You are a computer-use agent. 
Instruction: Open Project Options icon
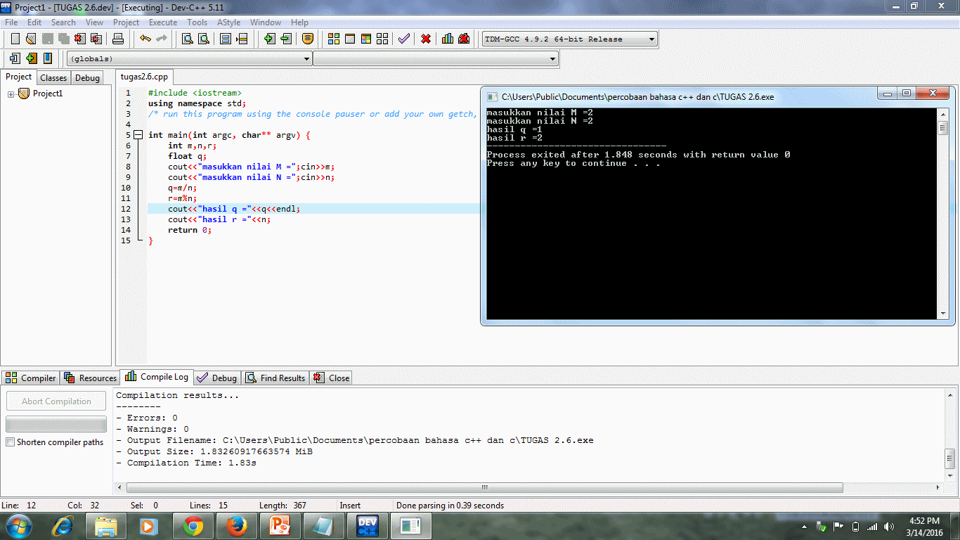[x=308, y=39]
